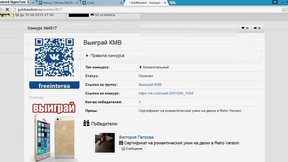288x162 pixels.
Task: Click the heart likes counter showing 39
Action: click(245, 28)
